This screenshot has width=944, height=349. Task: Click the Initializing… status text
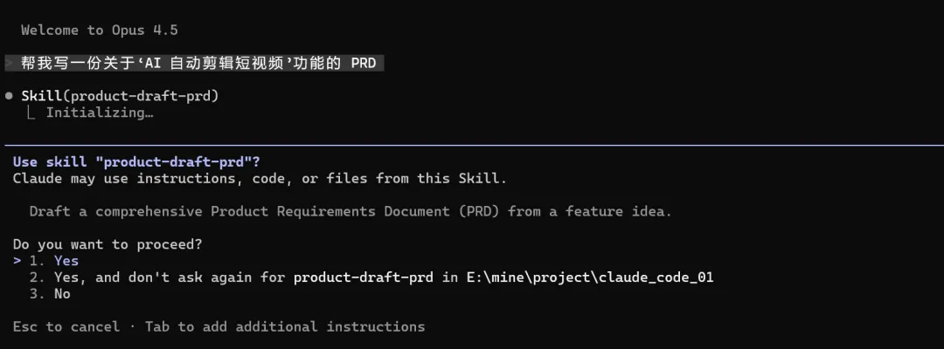[100, 113]
